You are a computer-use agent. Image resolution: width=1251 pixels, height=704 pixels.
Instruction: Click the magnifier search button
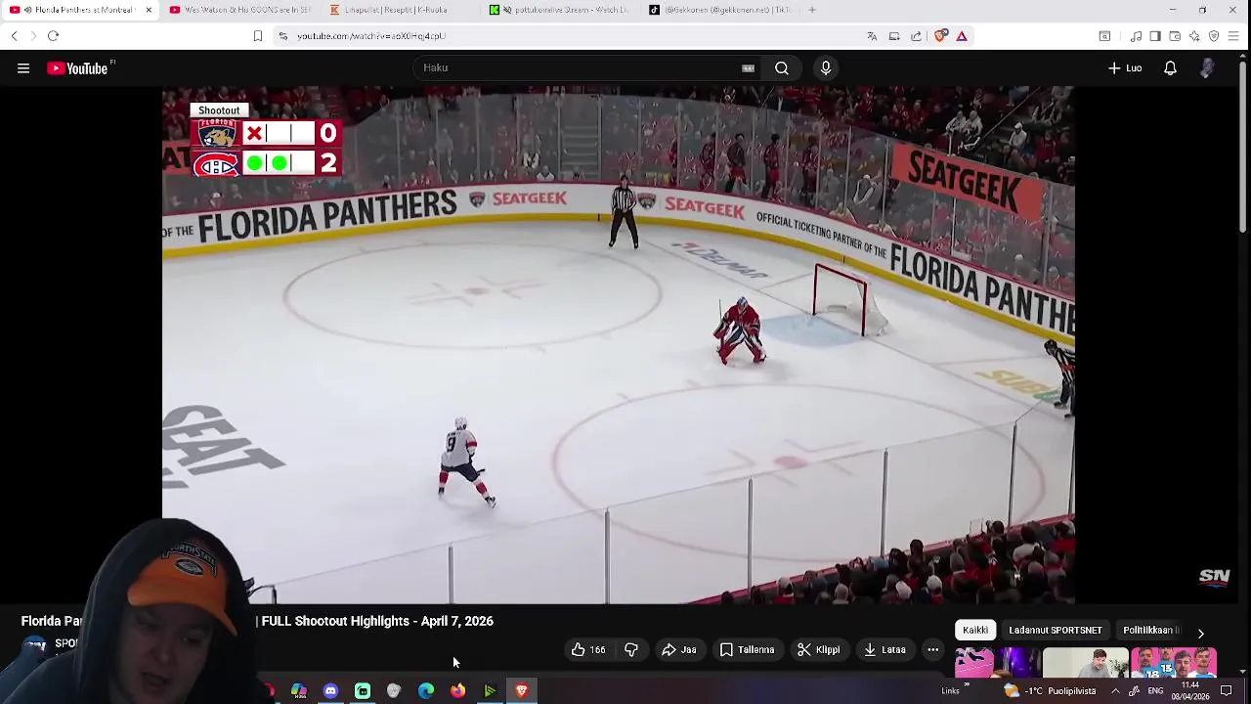tap(782, 67)
